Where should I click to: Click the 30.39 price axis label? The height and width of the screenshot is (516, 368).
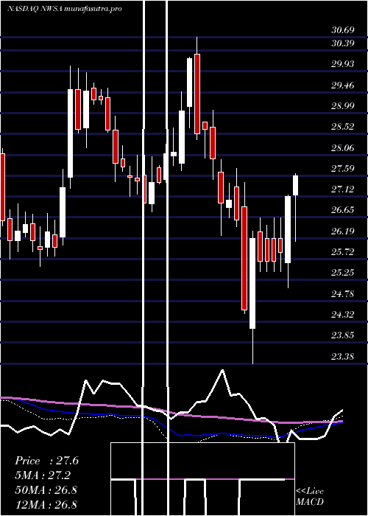343,43
